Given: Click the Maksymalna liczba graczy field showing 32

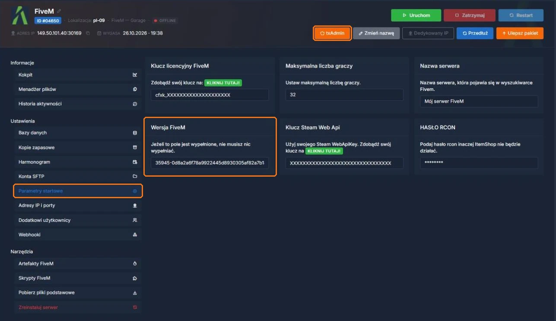Looking at the screenshot, I should pos(344,95).
